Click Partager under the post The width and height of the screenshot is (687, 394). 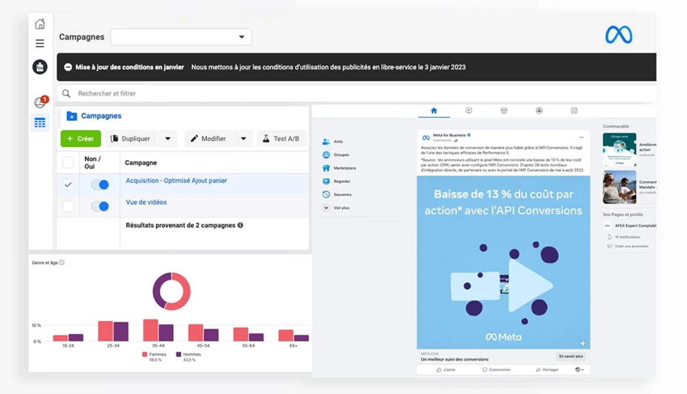pos(547,369)
